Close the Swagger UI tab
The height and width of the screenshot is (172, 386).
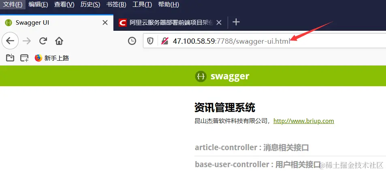pyautogui.click(x=105, y=23)
